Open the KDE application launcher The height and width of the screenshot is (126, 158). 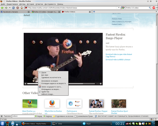tap(2, 124)
